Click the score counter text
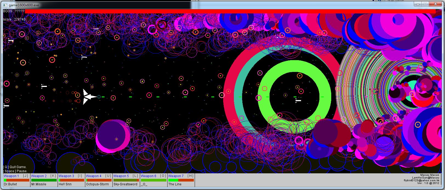445x190 pixels. [x=14, y=19]
